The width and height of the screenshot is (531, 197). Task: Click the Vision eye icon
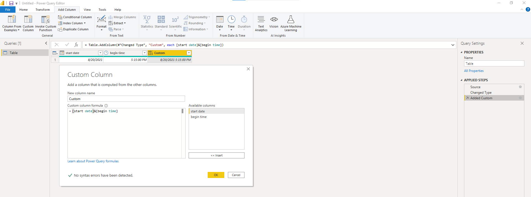point(274,19)
